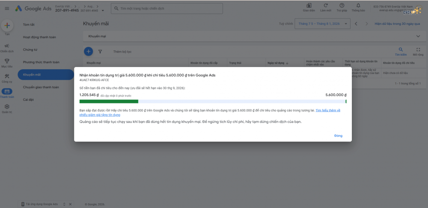Click the blue add promotion button
Screen dimensions: 428x208
(x=88, y=51)
